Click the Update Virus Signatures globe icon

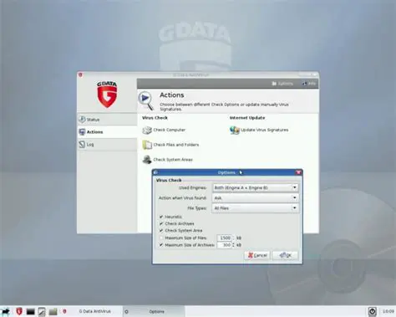(x=235, y=130)
